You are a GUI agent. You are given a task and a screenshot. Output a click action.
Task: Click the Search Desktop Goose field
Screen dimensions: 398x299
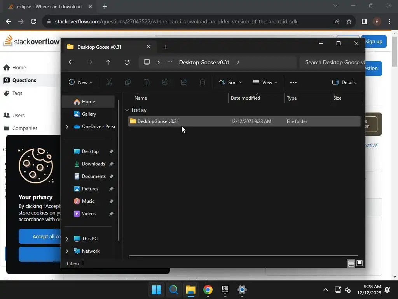333,63
